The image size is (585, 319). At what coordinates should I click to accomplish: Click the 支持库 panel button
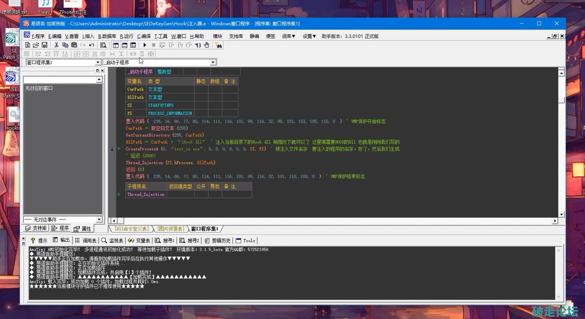[x=36, y=228]
